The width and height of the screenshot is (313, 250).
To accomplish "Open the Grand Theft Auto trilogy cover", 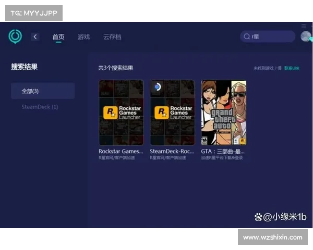I will tap(224, 113).
